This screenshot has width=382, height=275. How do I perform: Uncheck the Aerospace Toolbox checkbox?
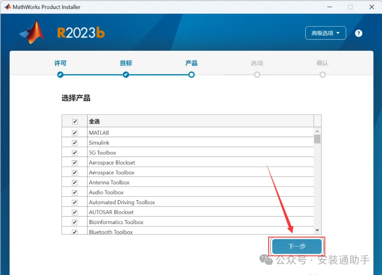[x=75, y=173]
